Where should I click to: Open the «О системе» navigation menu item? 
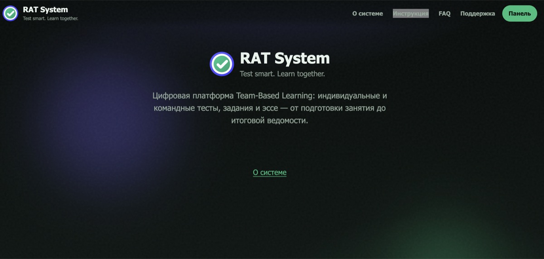368,14
